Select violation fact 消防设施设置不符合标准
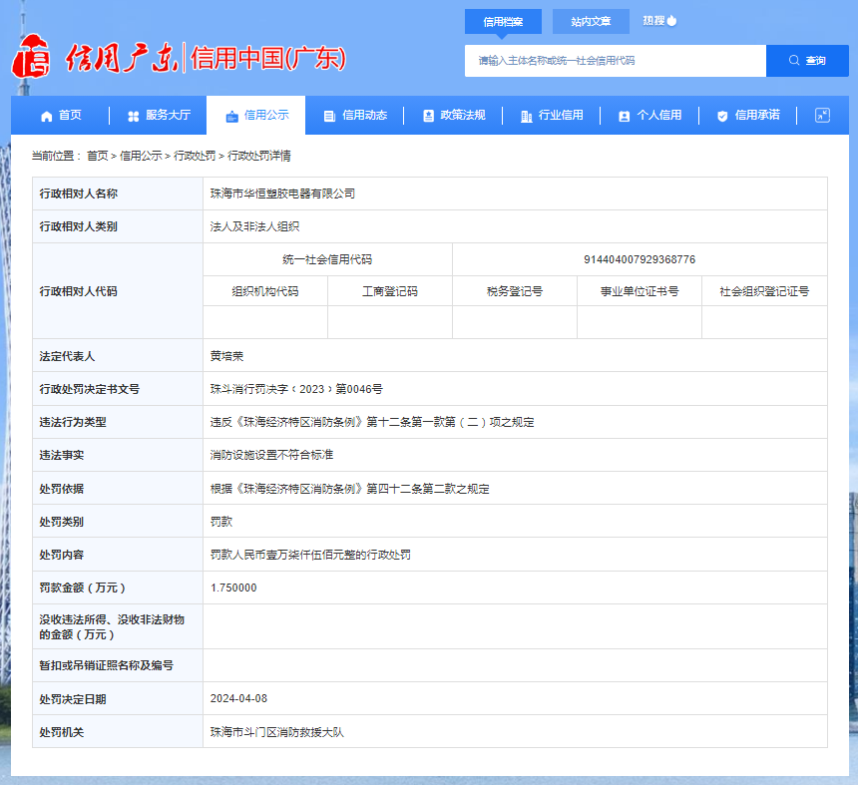This screenshot has width=858, height=785. 271,455
